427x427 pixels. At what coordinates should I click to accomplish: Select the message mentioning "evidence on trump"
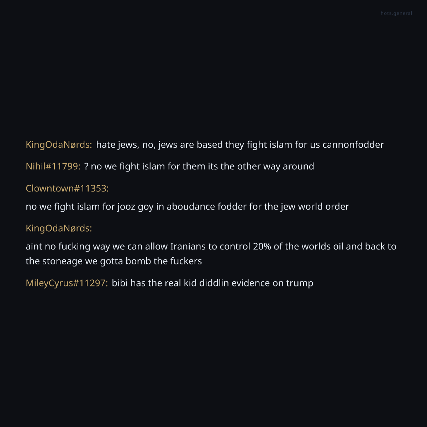(212, 283)
